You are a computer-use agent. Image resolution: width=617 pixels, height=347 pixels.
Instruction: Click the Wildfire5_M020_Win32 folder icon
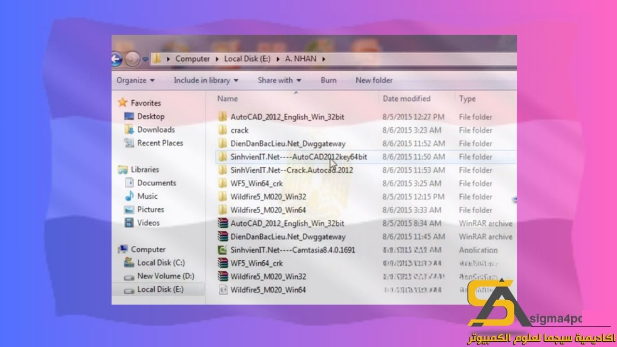222,197
